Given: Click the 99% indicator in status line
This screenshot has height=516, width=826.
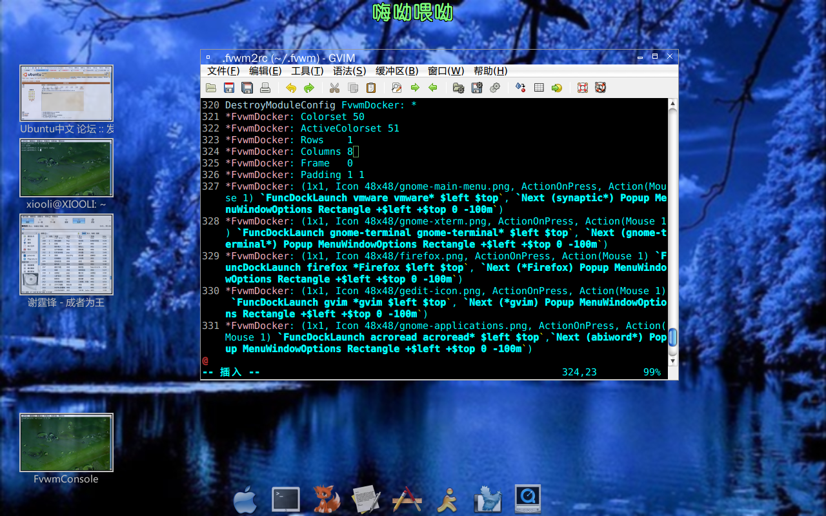Looking at the screenshot, I should [x=652, y=372].
